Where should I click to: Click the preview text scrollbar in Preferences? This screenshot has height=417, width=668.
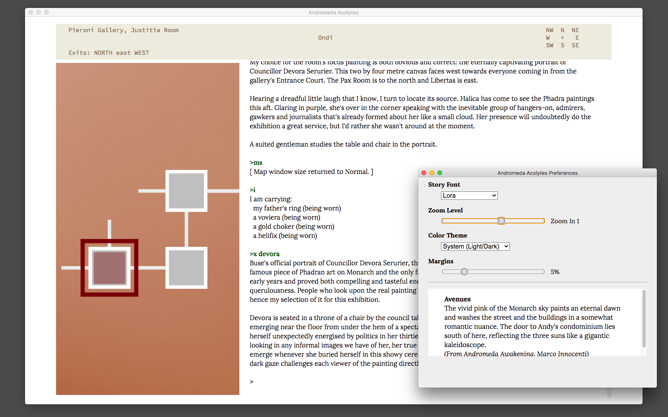[644, 319]
